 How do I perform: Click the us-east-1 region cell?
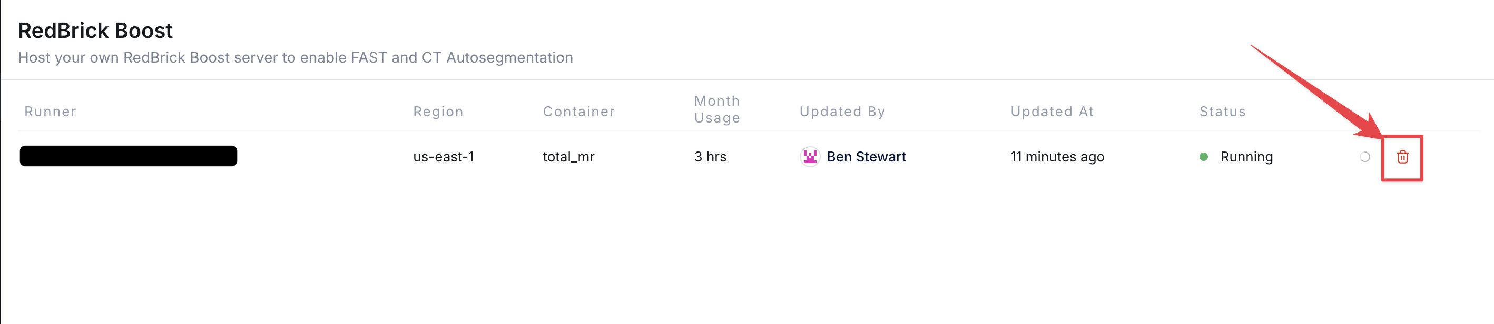pos(444,157)
